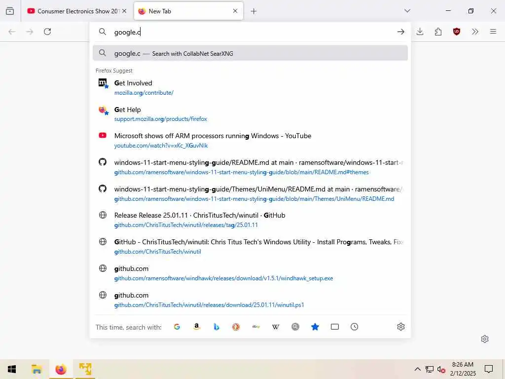Viewport: 505px width, 379px height.
Task: Open File Explorer from taskbar
Action: tap(36, 369)
